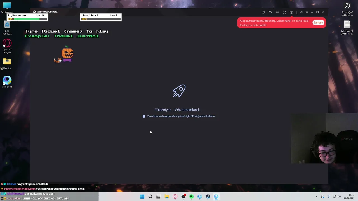Click the JustNo1 HP bar overlay
The height and width of the screenshot is (201, 358).
tap(101, 17)
